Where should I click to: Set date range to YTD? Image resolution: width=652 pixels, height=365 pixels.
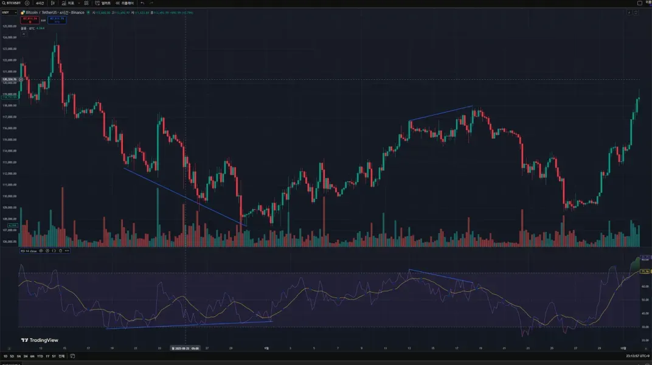(x=40, y=356)
